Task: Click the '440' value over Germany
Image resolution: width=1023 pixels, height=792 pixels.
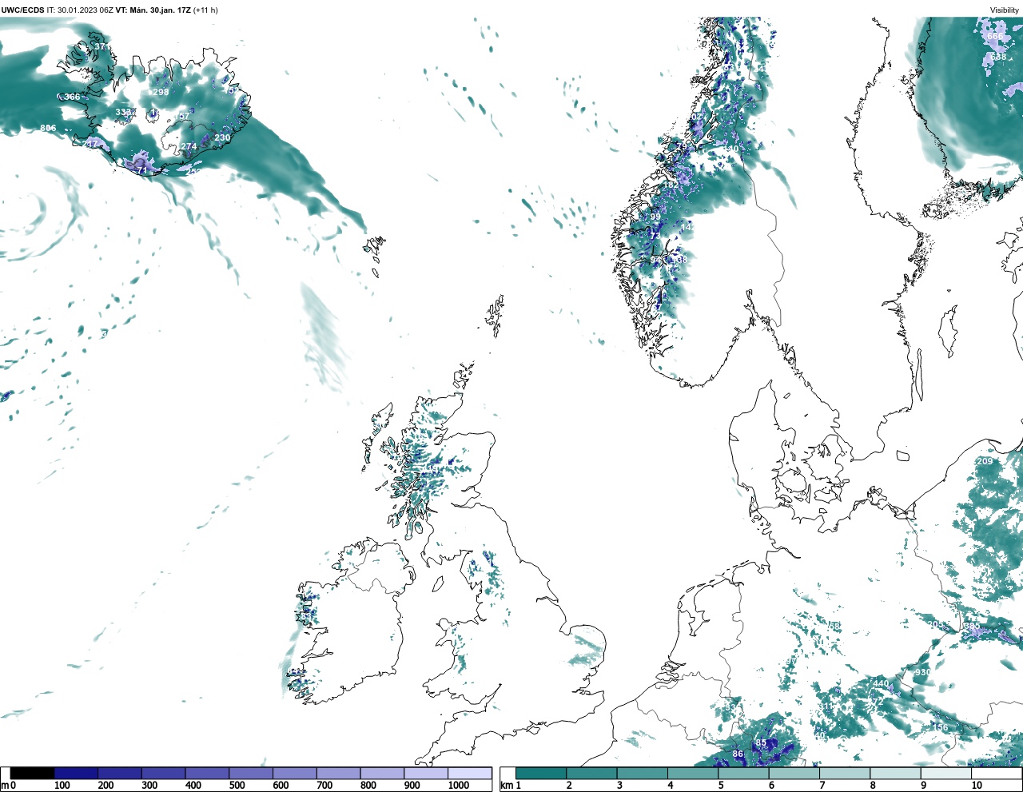Action: pos(880,684)
